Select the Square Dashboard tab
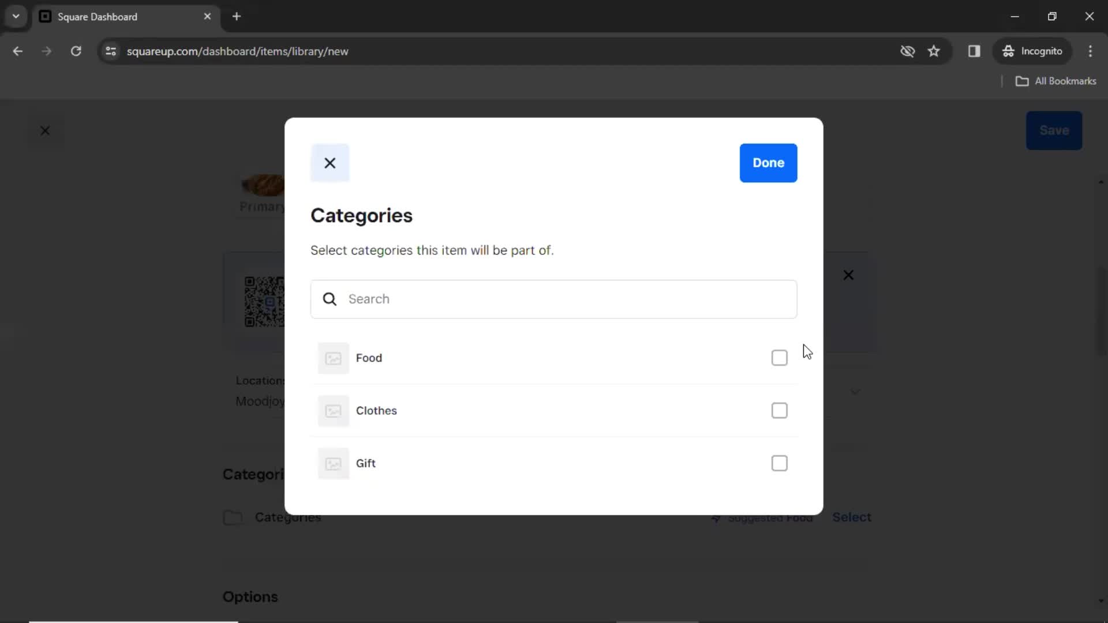Viewport: 1108px width, 623px height. 126,17
